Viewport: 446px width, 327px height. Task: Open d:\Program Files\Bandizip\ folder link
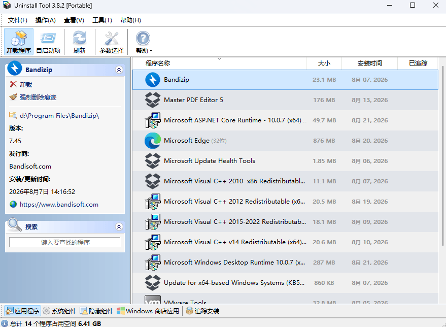[x=59, y=116]
